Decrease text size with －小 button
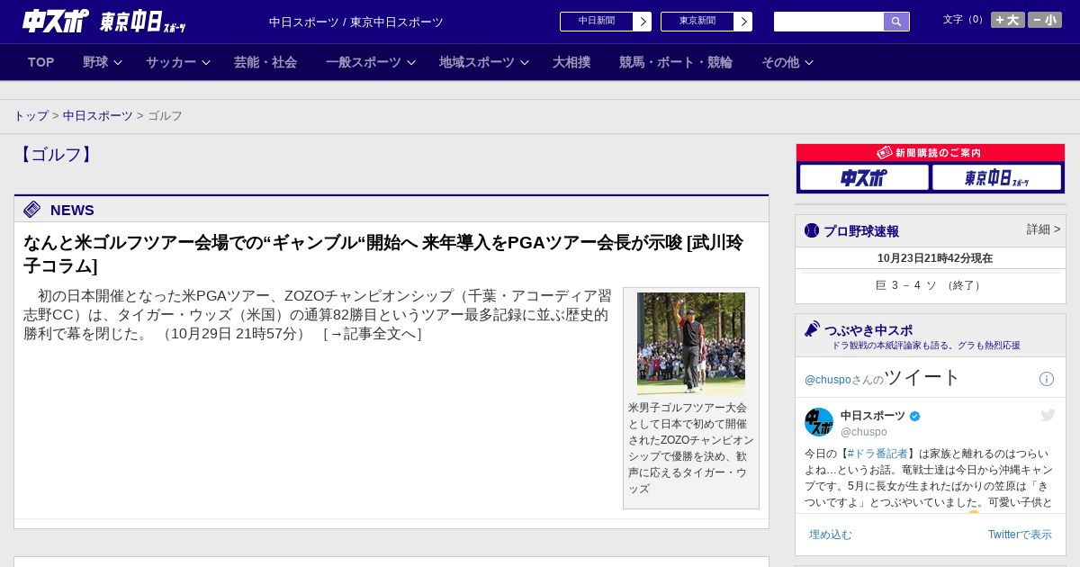This screenshot has height=567, width=1080. pos(1045,20)
